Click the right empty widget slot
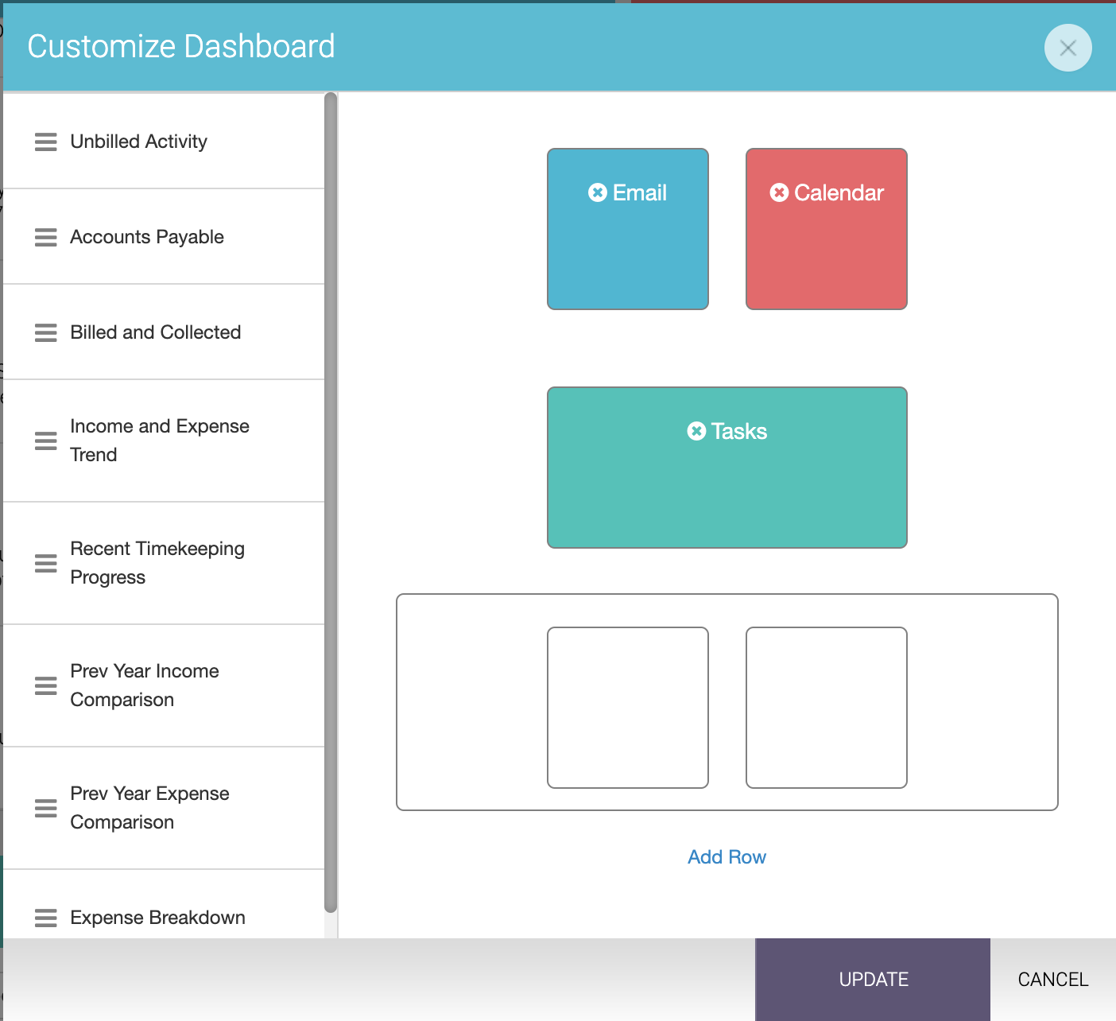The width and height of the screenshot is (1116, 1021). click(827, 708)
